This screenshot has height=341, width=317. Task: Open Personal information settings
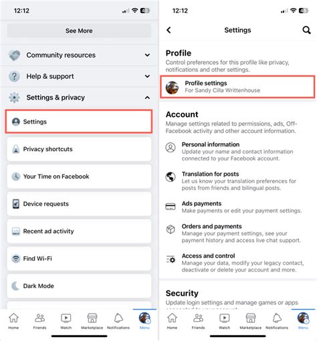click(237, 151)
